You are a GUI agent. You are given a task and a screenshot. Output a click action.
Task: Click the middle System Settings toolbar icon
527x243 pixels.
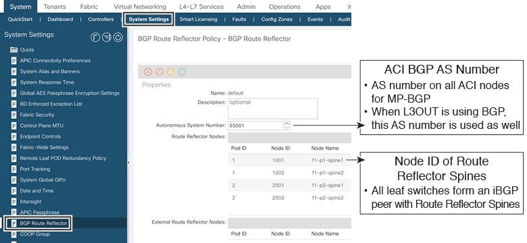[107, 37]
